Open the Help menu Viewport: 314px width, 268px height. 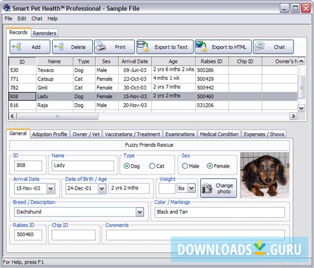(x=53, y=19)
